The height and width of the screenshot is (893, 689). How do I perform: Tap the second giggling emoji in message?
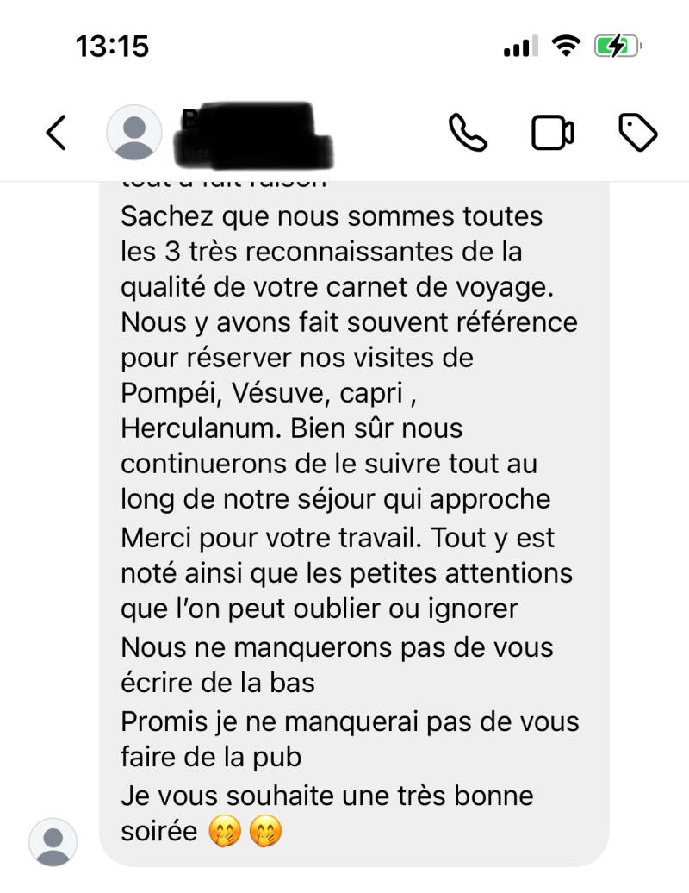pyautogui.click(x=265, y=832)
